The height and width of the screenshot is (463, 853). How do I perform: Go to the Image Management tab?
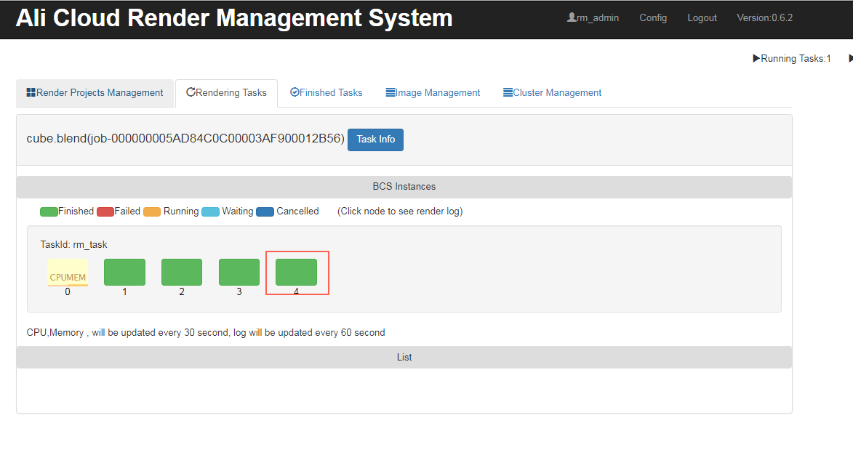433,93
